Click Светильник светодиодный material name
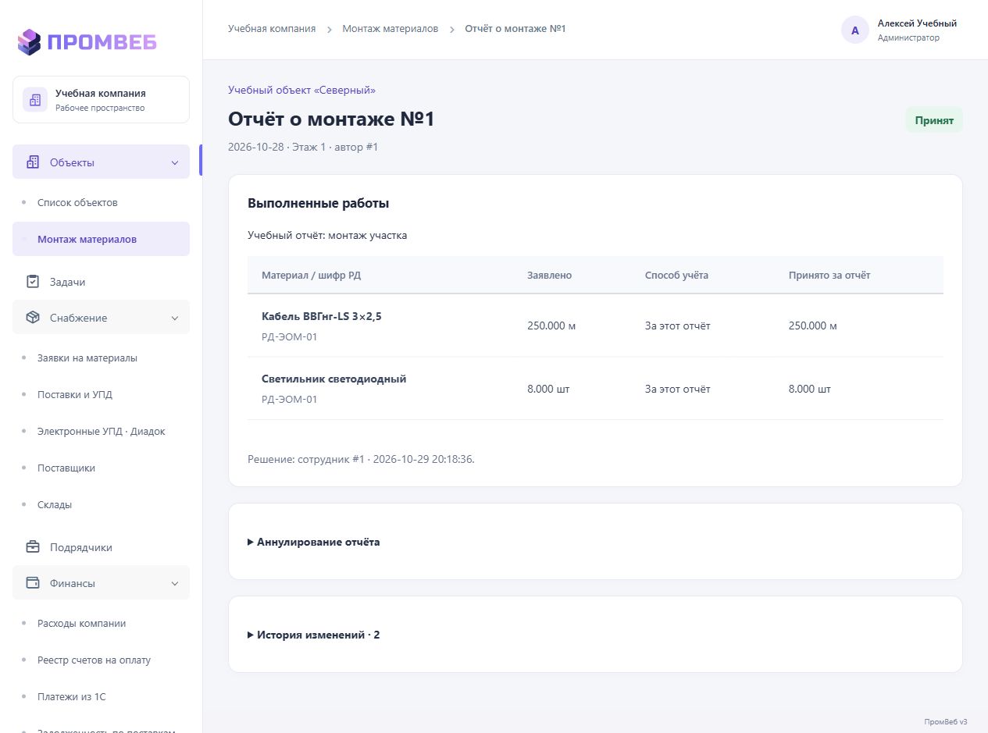The height and width of the screenshot is (733, 988). coord(334,379)
